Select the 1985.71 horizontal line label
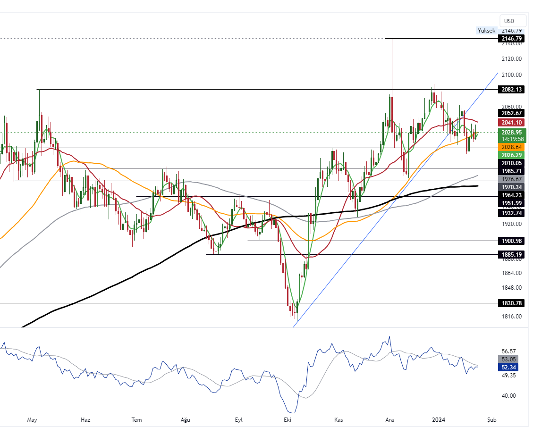 pos(512,171)
